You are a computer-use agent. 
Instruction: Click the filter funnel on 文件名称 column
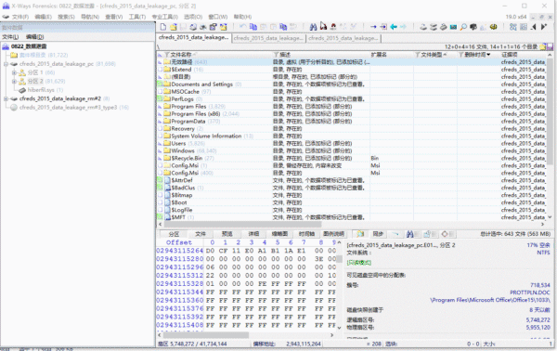click(x=166, y=55)
